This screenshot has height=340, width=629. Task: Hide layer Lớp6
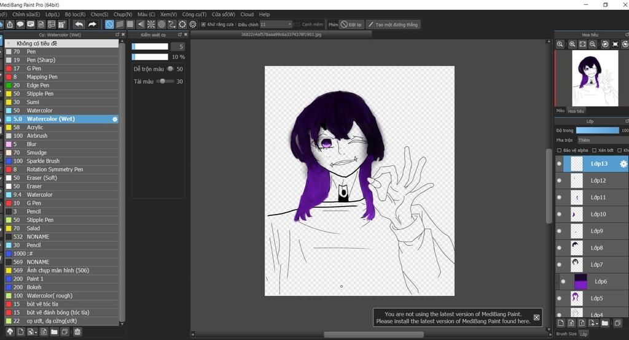tap(563, 282)
